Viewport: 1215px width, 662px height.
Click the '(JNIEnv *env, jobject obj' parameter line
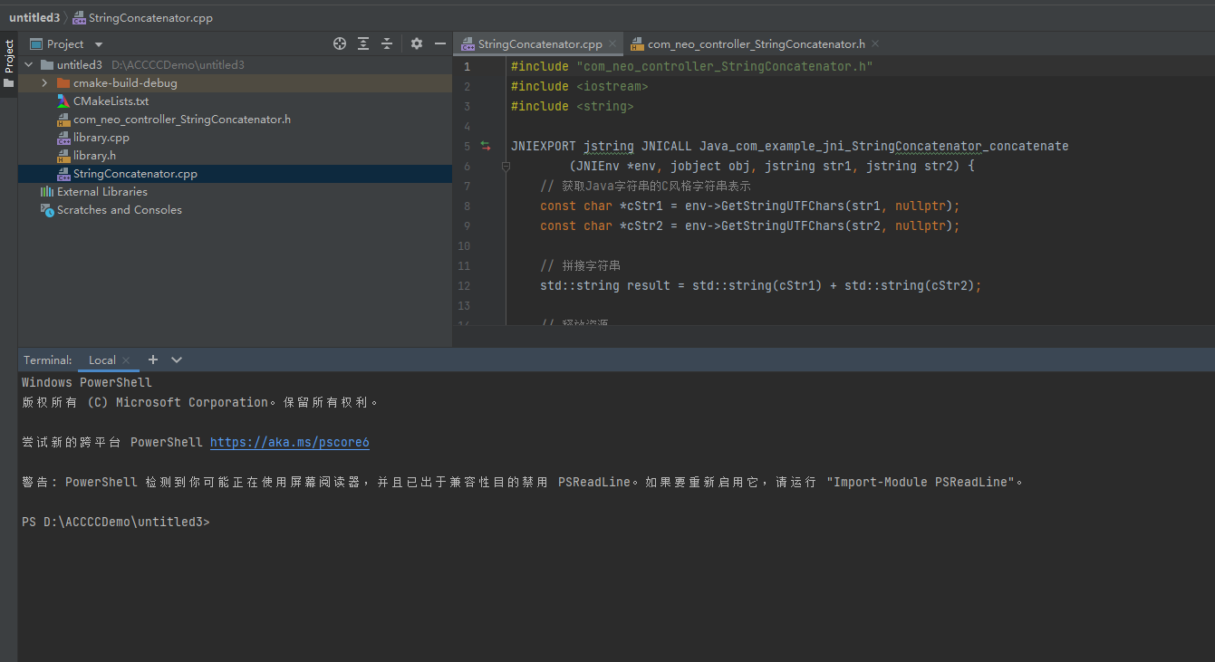point(772,167)
